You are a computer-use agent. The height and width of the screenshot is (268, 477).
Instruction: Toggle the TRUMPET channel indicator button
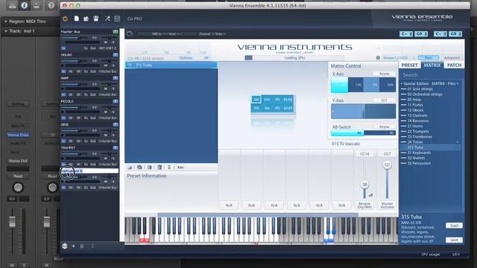[116, 147]
